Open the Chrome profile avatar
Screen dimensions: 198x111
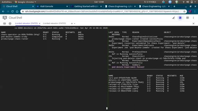pos(190,11)
